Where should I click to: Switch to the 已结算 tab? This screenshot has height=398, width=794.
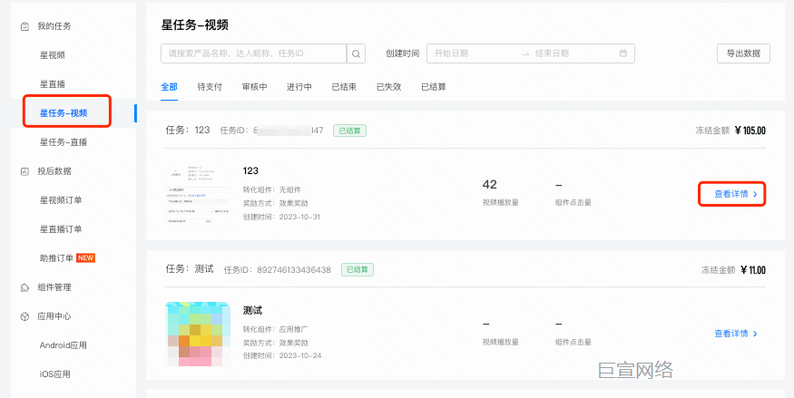tap(434, 87)
